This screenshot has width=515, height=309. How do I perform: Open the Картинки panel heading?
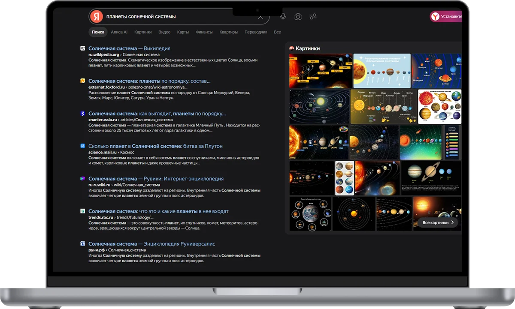pos(308,48)
